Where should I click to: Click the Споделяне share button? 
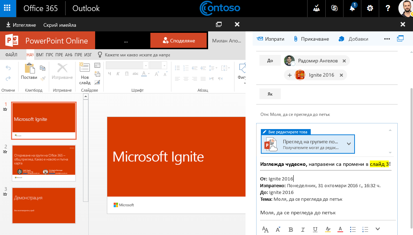point(179,41)
